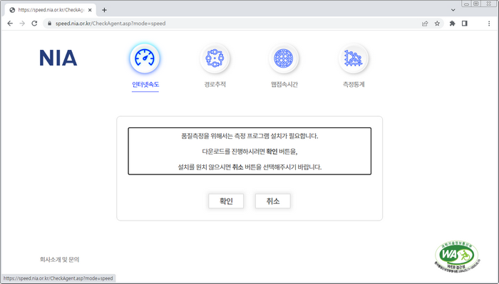
Task: Bookmark this page with star
Action: 437,23
